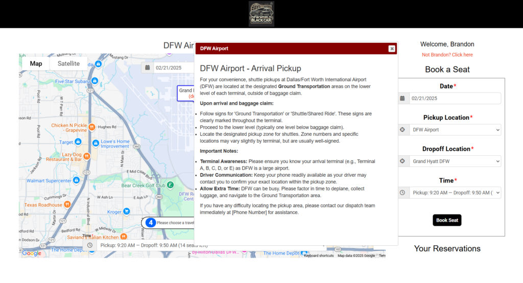The image size is (523, 283).
Task: Click the Texas Roadhouse restaurant pin
Action: click(x=67, y=204)
